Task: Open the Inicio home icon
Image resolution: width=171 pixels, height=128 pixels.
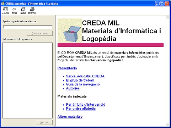Action: tap(23, 11)
